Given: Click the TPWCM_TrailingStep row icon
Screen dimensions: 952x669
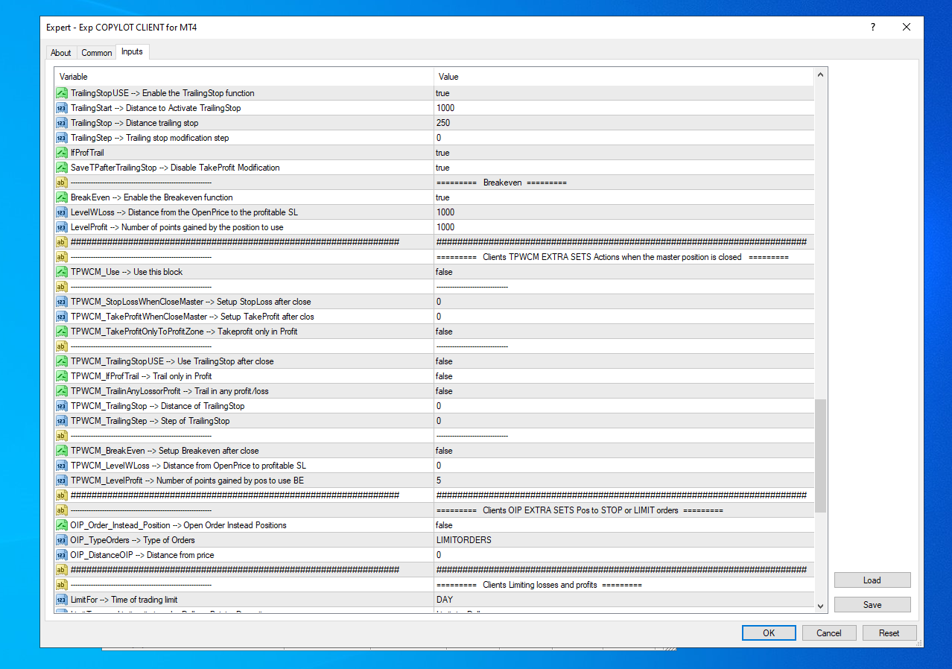Looking at the screenshot, I should (62, 421).
